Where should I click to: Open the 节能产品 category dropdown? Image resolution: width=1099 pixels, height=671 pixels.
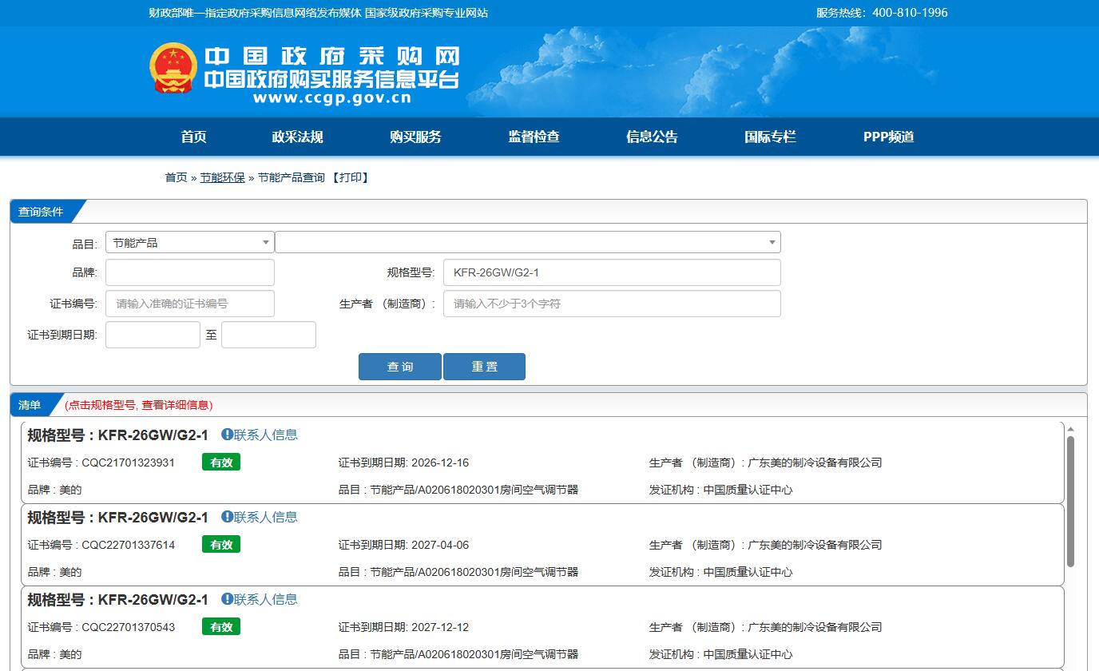189,242
